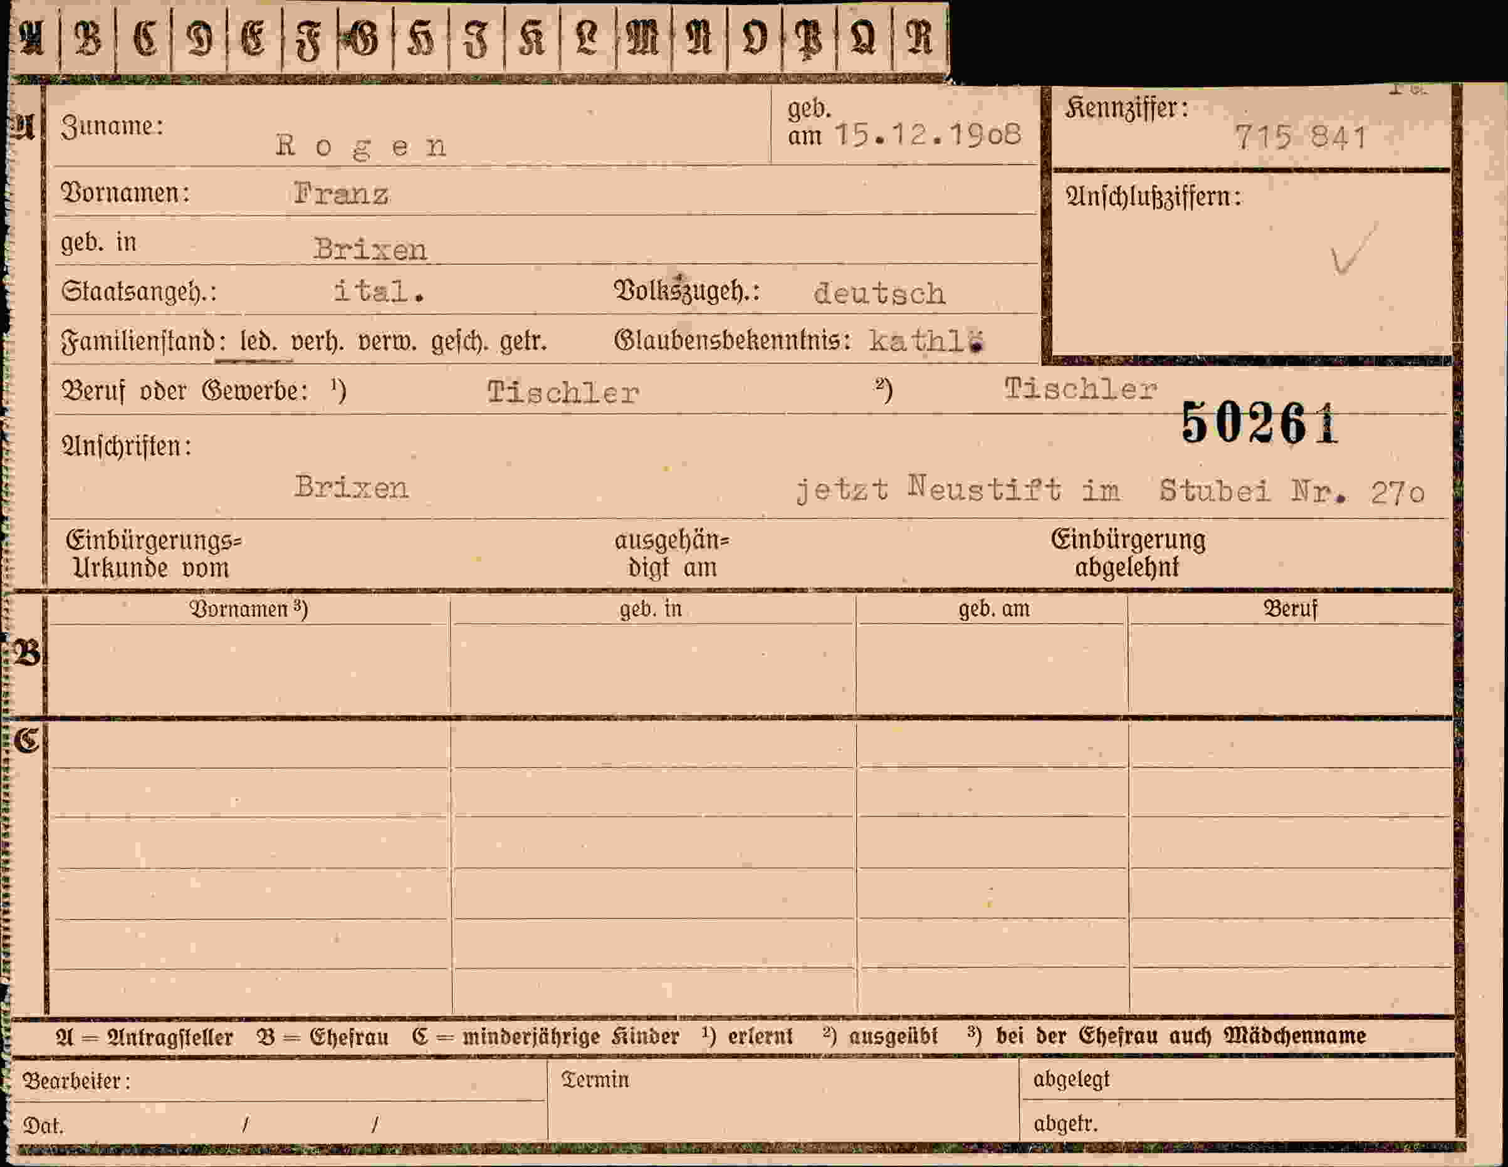Viewport: 1508px width, 1167px height.
Task: Click the 'geb. in' column header in section B
Action: 651,609
